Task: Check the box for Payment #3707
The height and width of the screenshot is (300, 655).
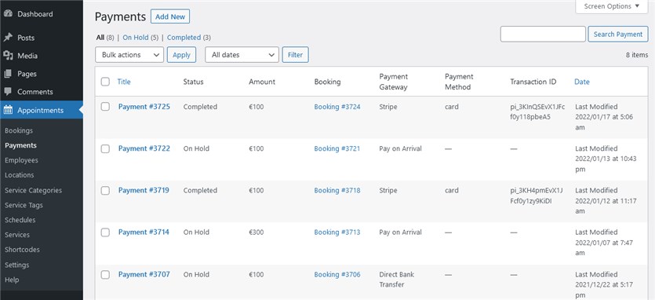Action: 105,275
